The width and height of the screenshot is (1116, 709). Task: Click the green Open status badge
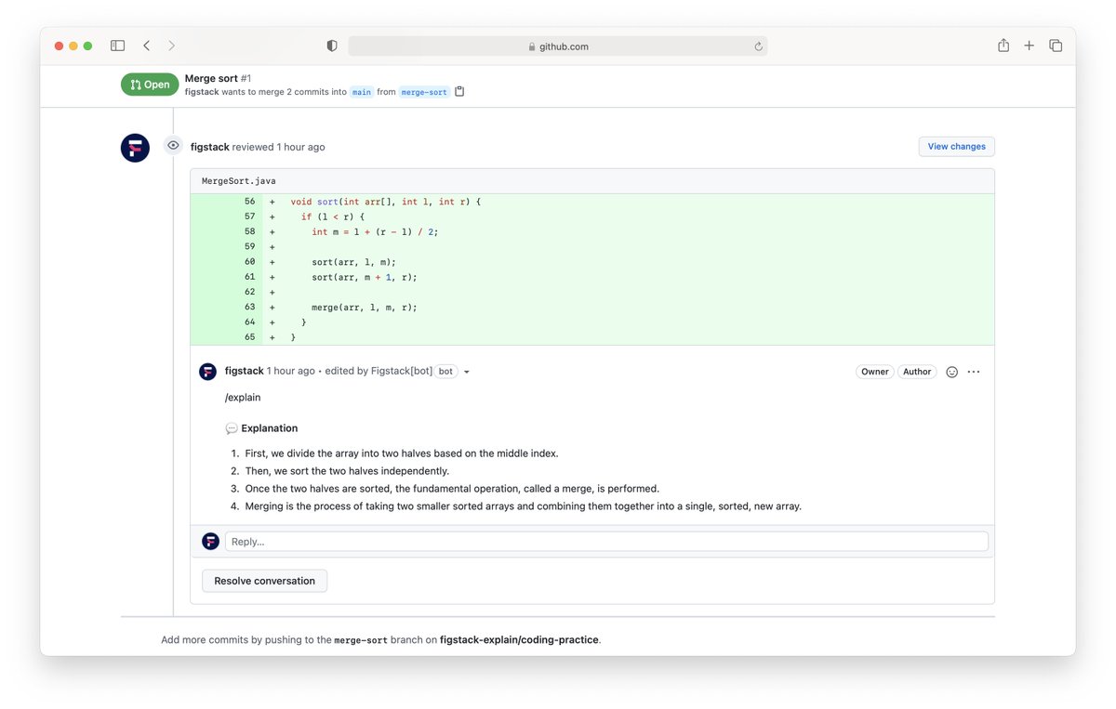coord(150,85)
